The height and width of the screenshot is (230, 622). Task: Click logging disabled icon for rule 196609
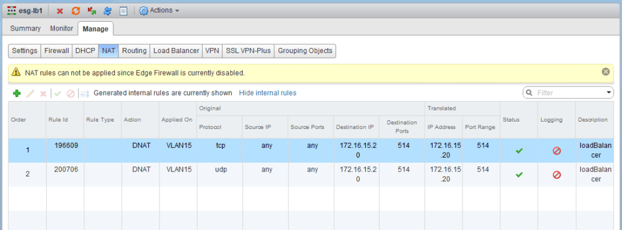click(557, 151)
